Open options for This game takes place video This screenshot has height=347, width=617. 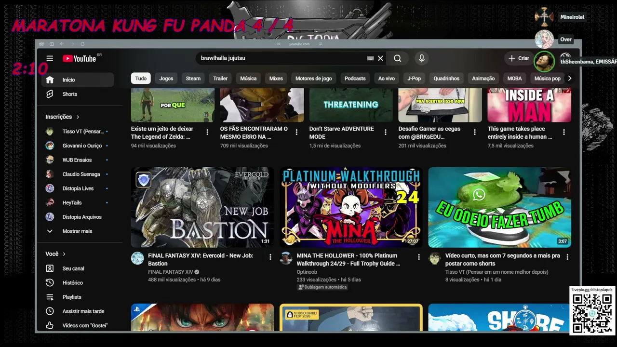point(564,132)
